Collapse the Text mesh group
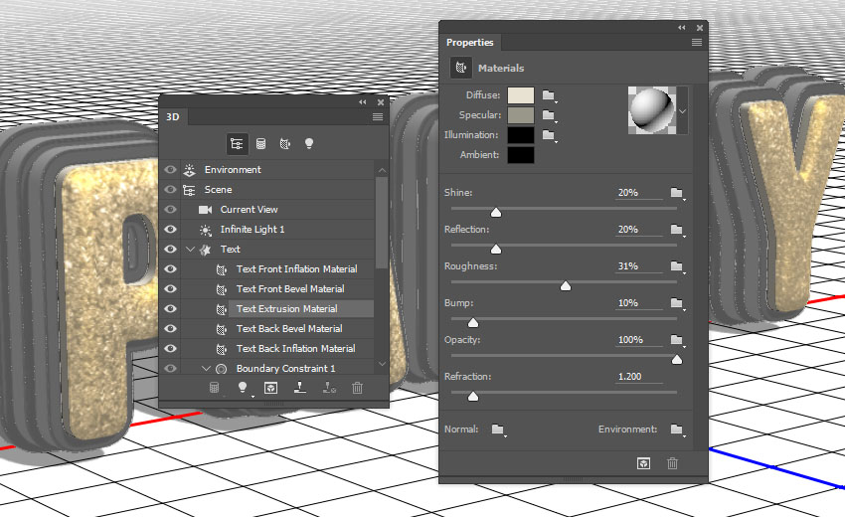This screenshot has width=845, height=517. (189, 250)
